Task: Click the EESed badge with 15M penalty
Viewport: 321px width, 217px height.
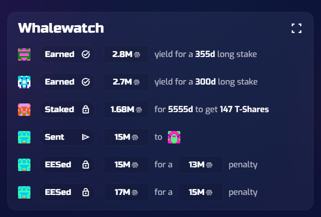Action: [67, 192]
